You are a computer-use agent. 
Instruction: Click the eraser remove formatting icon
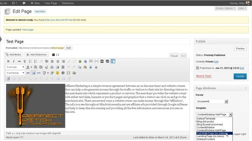click(x=46, y=67)
